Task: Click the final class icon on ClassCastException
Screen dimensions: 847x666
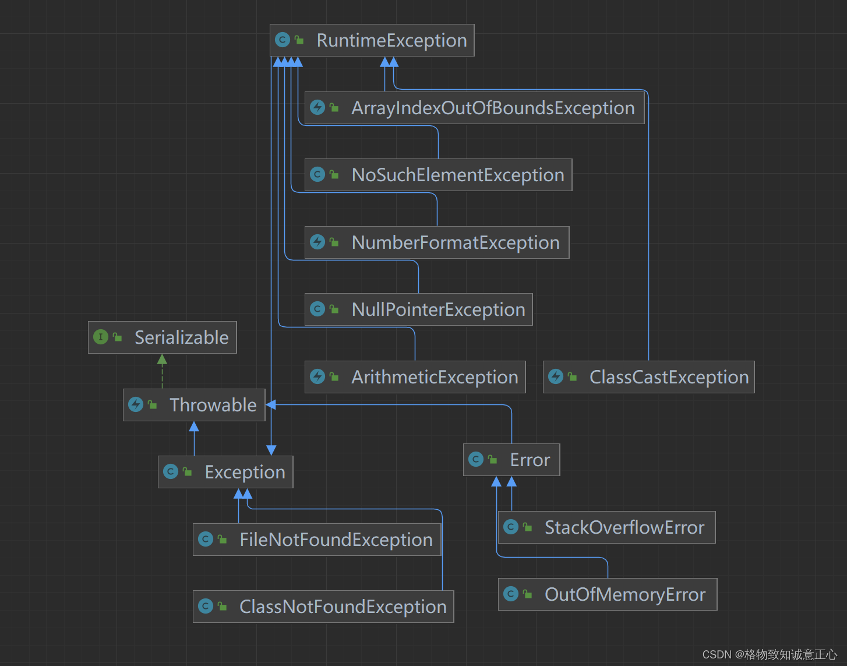Action: click(557, 377)
